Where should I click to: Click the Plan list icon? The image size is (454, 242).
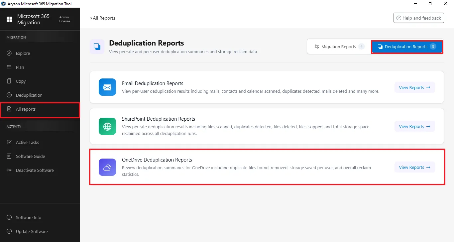(x=9, y=67)
